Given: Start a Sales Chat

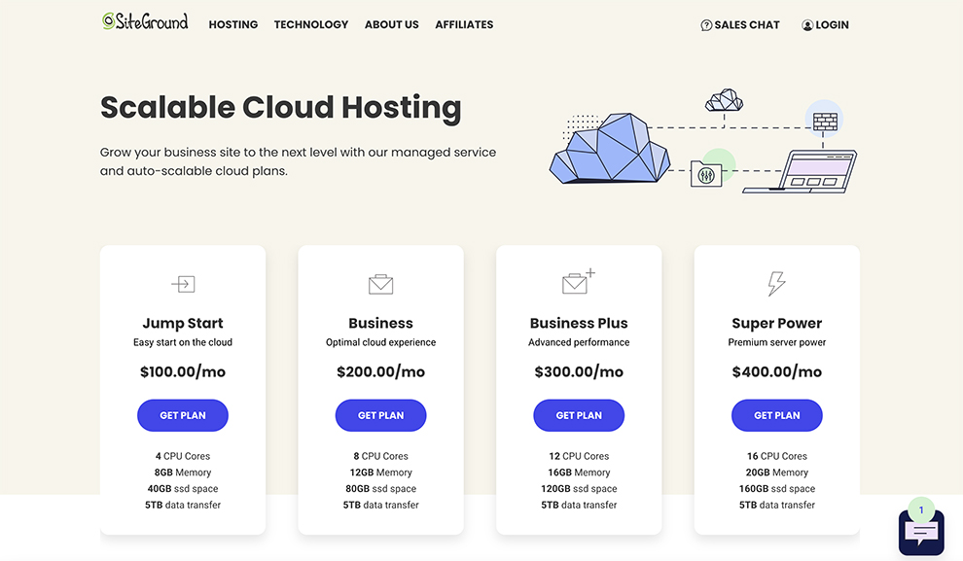Looking at the screenshot, I should [x=740, y=25].
